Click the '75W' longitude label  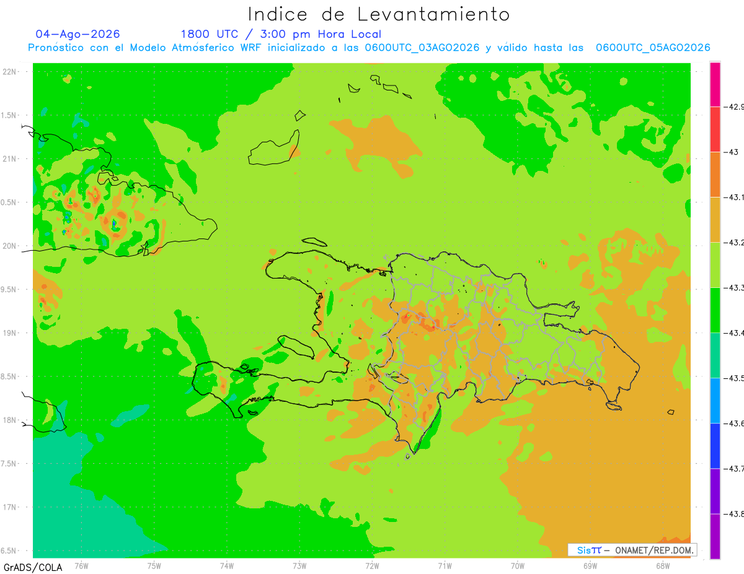pos(154,565)
